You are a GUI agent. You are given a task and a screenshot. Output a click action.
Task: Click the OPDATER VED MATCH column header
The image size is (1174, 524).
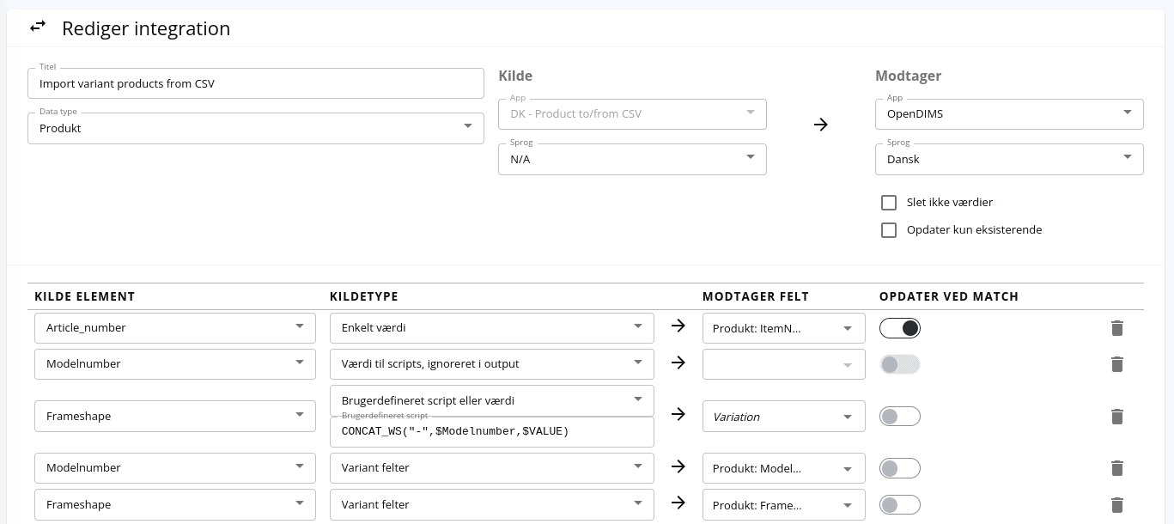(x=949, y=296)
